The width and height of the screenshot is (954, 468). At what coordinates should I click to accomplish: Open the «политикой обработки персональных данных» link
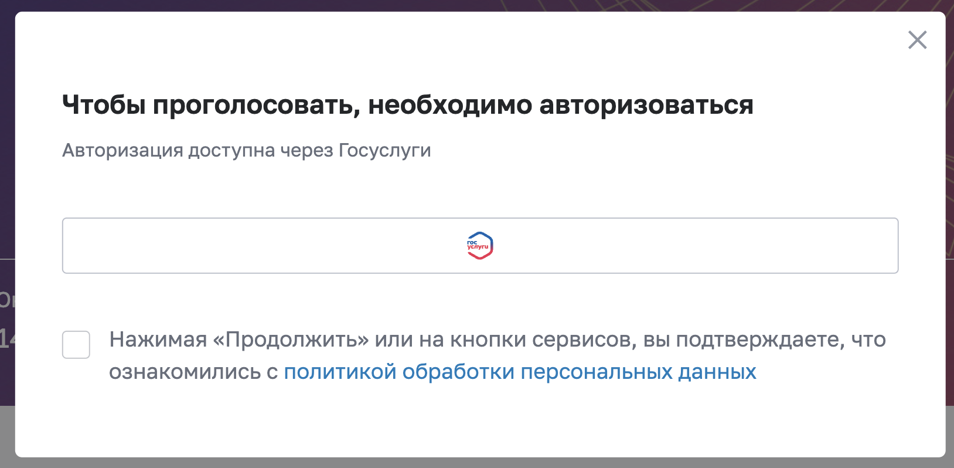[x=520, y=372]
